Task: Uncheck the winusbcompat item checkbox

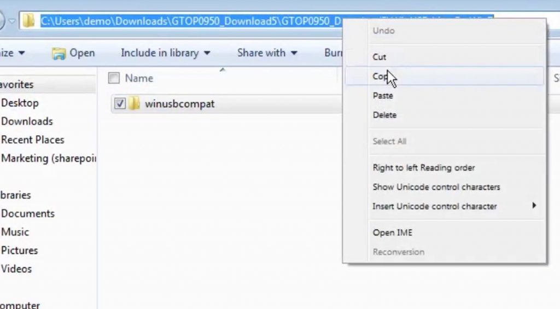Action: click(120, 103)
